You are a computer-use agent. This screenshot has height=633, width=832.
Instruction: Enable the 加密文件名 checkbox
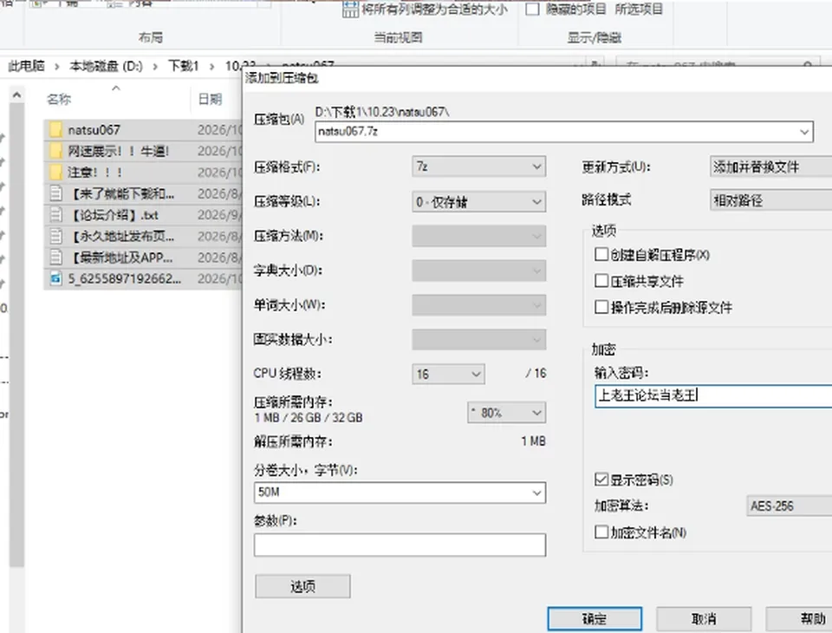(601, 532)
